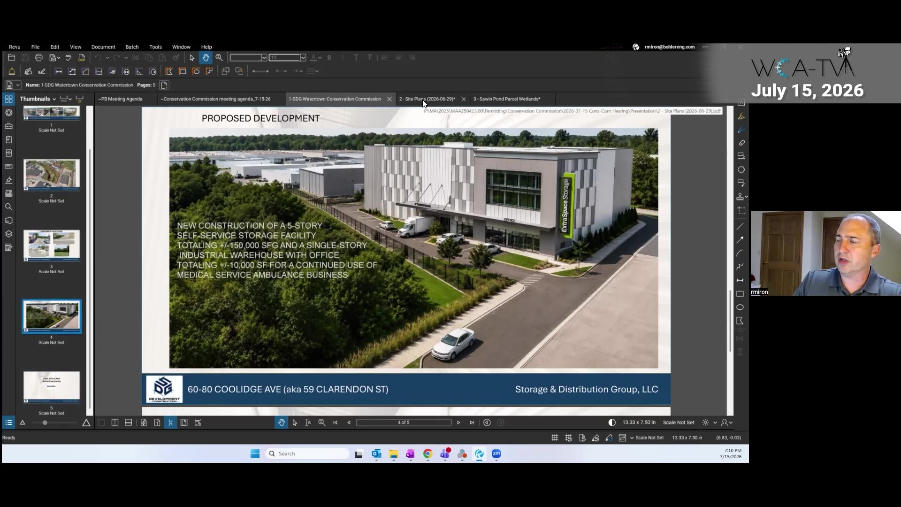
Task: Go back to previous view
Action: [x=487, y=422]
